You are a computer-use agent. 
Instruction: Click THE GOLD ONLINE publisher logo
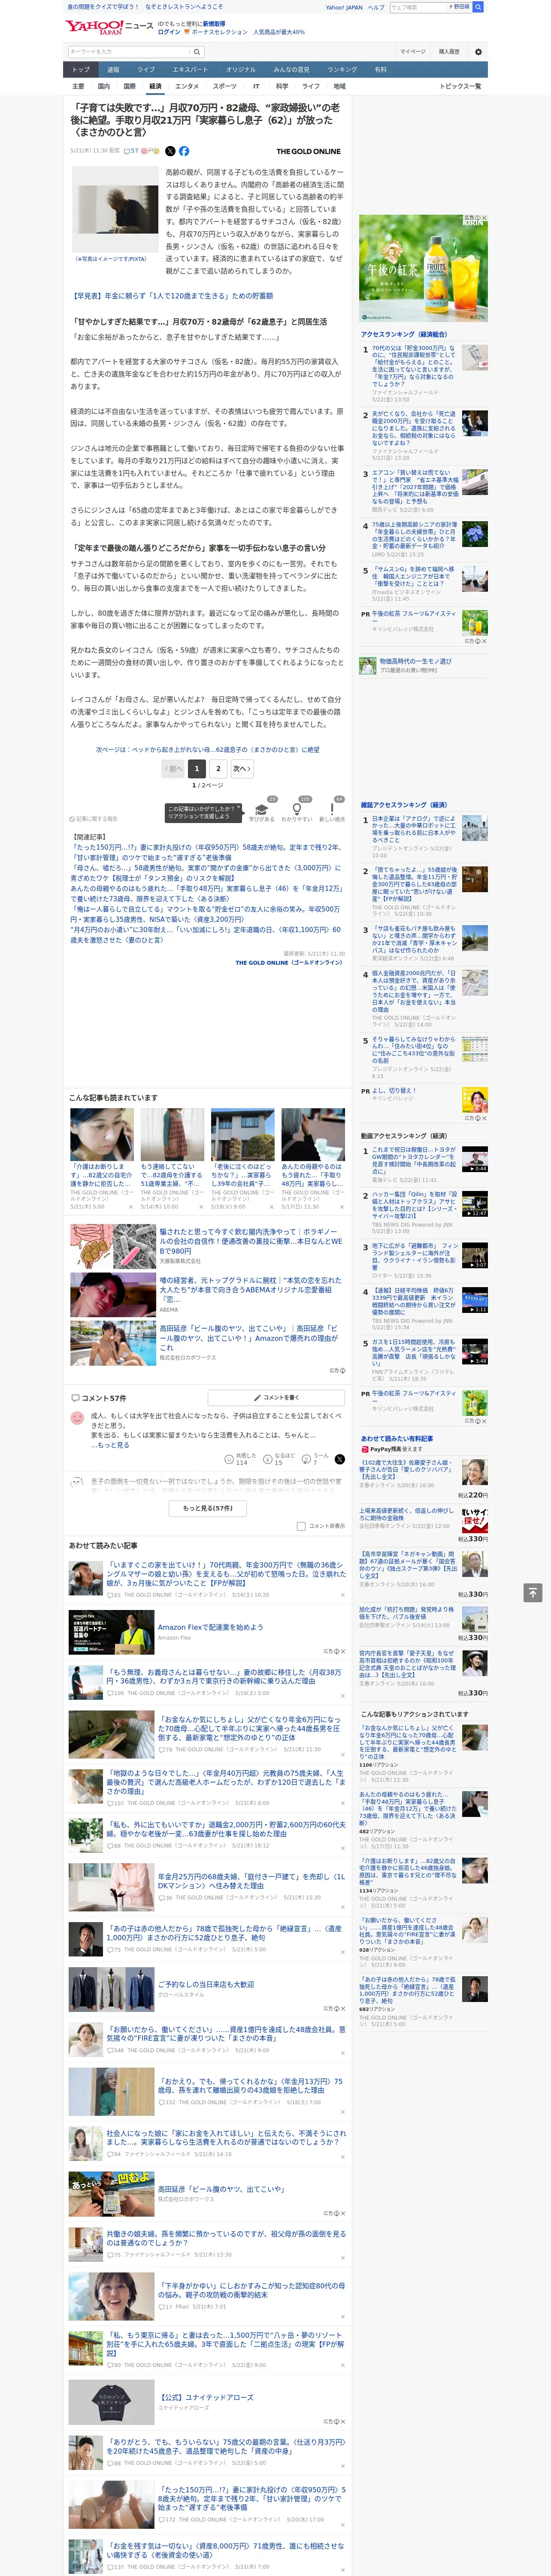pyautogui.click(x=308, y=152)
